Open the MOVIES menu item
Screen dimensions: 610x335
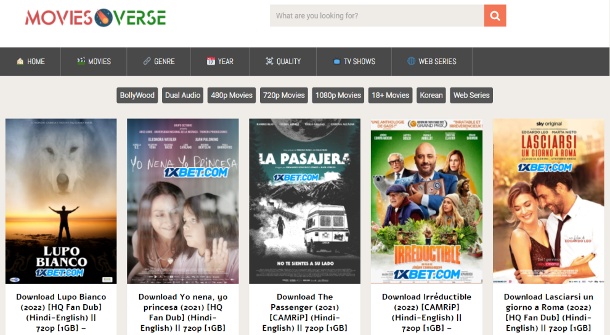pos(94,62)
